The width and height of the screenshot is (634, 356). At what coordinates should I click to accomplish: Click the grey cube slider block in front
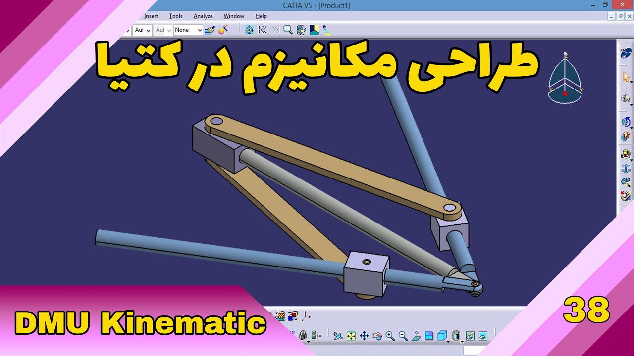(366, 273)
